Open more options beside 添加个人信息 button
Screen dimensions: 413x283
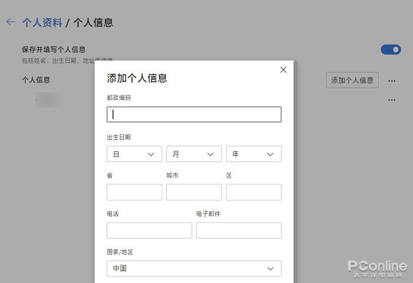click(x=392, y=81)
